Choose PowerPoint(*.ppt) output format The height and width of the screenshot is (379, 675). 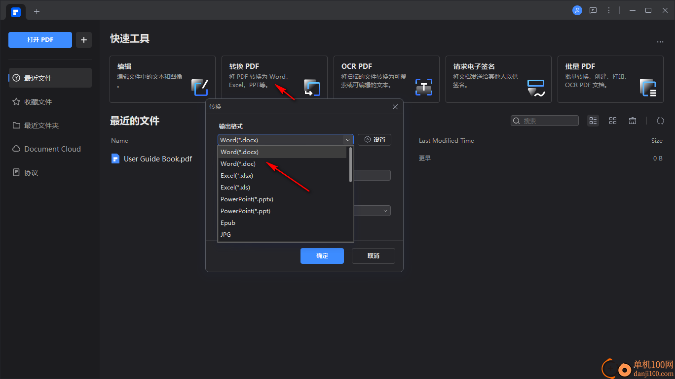(282, 211)
